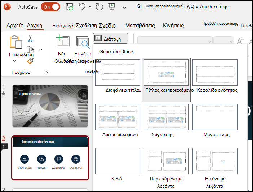Open the Μεταβάσεις tab
The width and height of the screenshot is (253, 192).
tap(140, 26)
